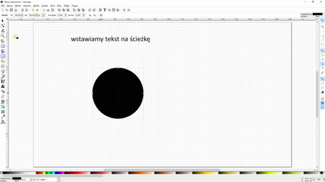Select the 3D box tool

coord(3,51)
